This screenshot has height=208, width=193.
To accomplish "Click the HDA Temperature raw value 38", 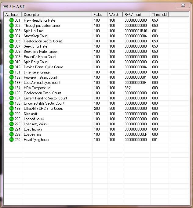I will click(x=128, y=88).
